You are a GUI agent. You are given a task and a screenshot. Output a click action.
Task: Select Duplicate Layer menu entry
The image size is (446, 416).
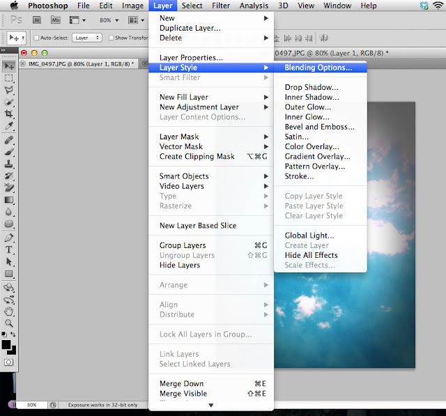211,28
